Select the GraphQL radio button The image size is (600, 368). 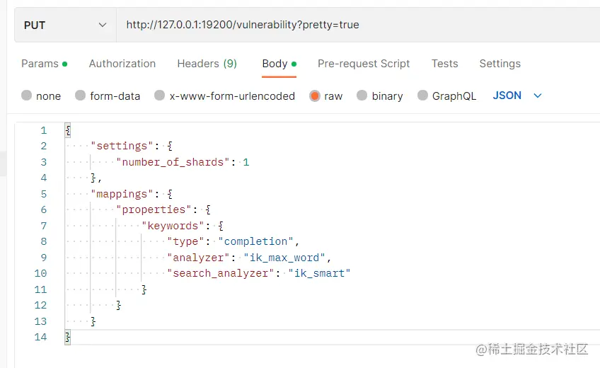(x=423, y=96)
